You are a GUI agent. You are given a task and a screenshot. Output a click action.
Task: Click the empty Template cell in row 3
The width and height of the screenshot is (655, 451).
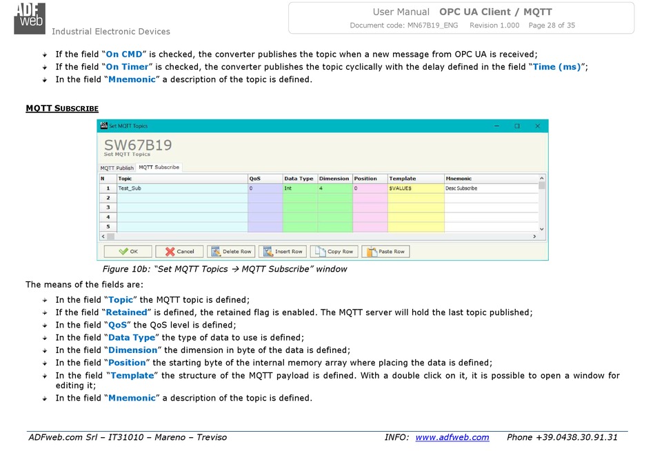(x=416, y=208)
